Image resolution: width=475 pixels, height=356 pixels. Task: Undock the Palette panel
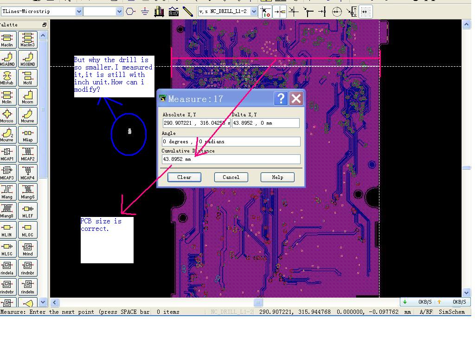pos(45,25)
